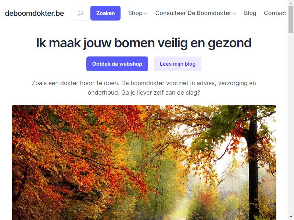The image size is (294, 220).
Task: Open the Consulteer De Boomdokter menu
Action: [x=193, y=13]
